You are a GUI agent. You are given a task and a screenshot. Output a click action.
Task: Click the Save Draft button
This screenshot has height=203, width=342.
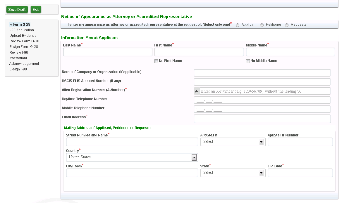[x=17, y=10]
